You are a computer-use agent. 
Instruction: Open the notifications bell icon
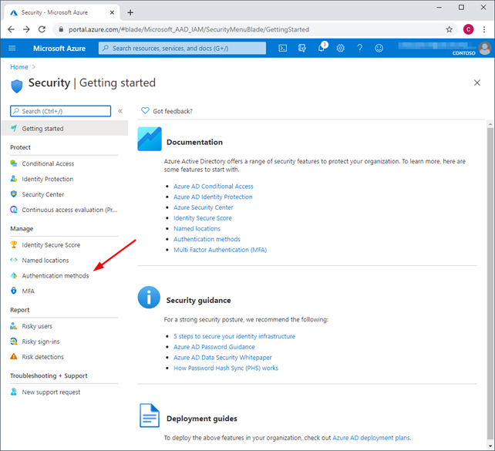tap(322, 48)
